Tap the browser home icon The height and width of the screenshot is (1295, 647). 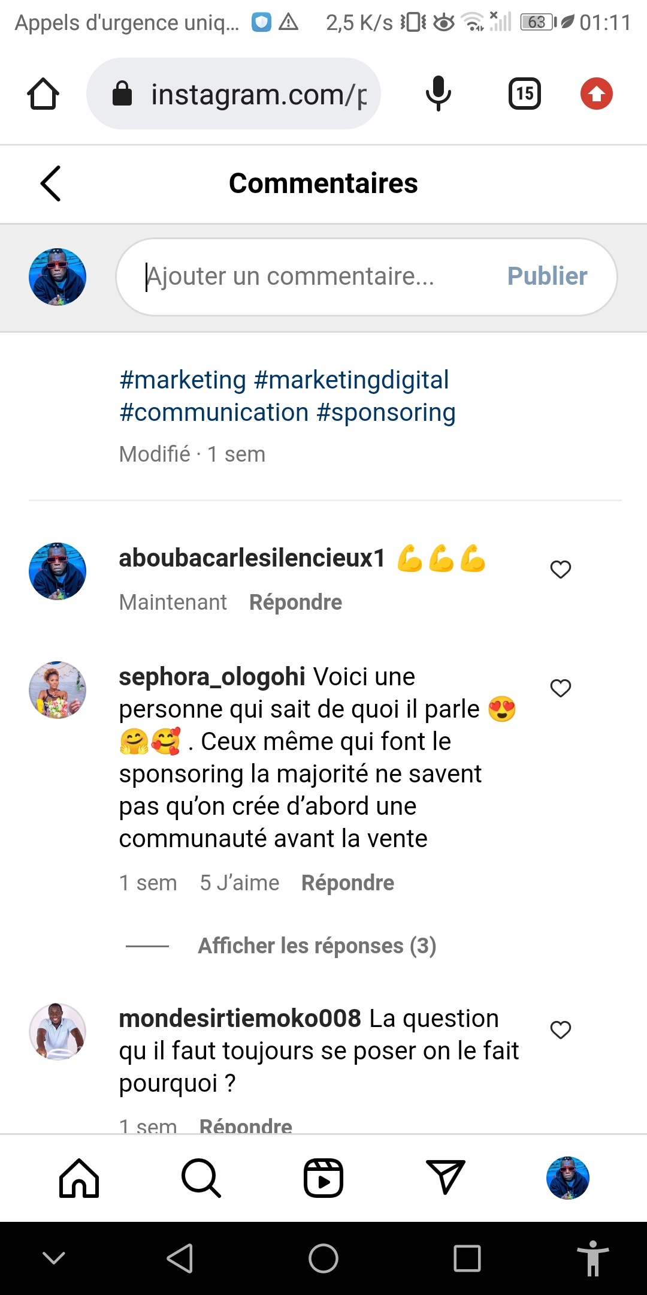(43, 94)
